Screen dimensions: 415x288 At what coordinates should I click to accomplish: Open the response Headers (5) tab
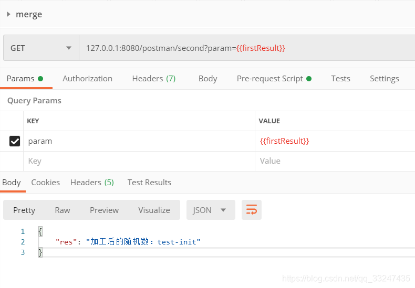tap(92, 183)
